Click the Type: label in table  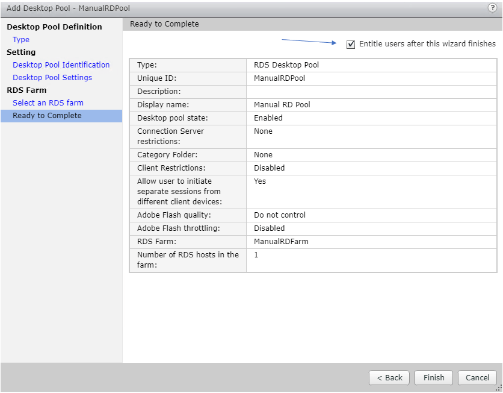[x=147, y=65]
